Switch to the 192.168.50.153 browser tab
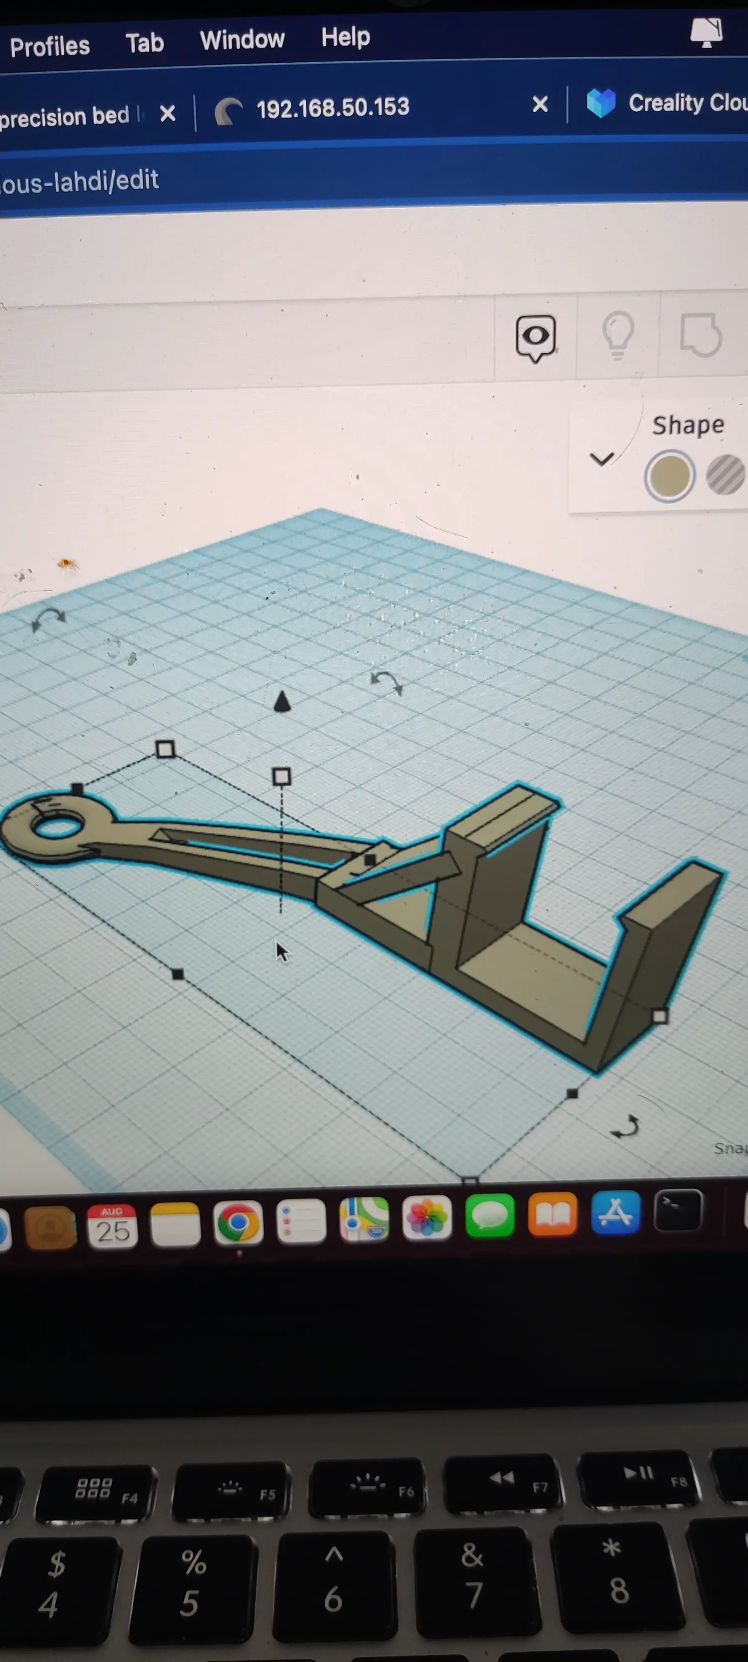Image resolution: width=748 pixels, height=1662 pixels. click(332, 107)
